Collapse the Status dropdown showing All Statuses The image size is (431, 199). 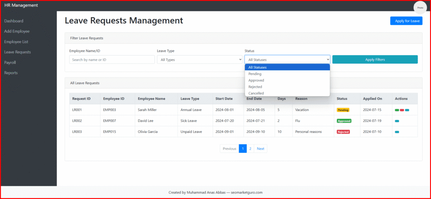pyautogui.click(x=287, y=60)
